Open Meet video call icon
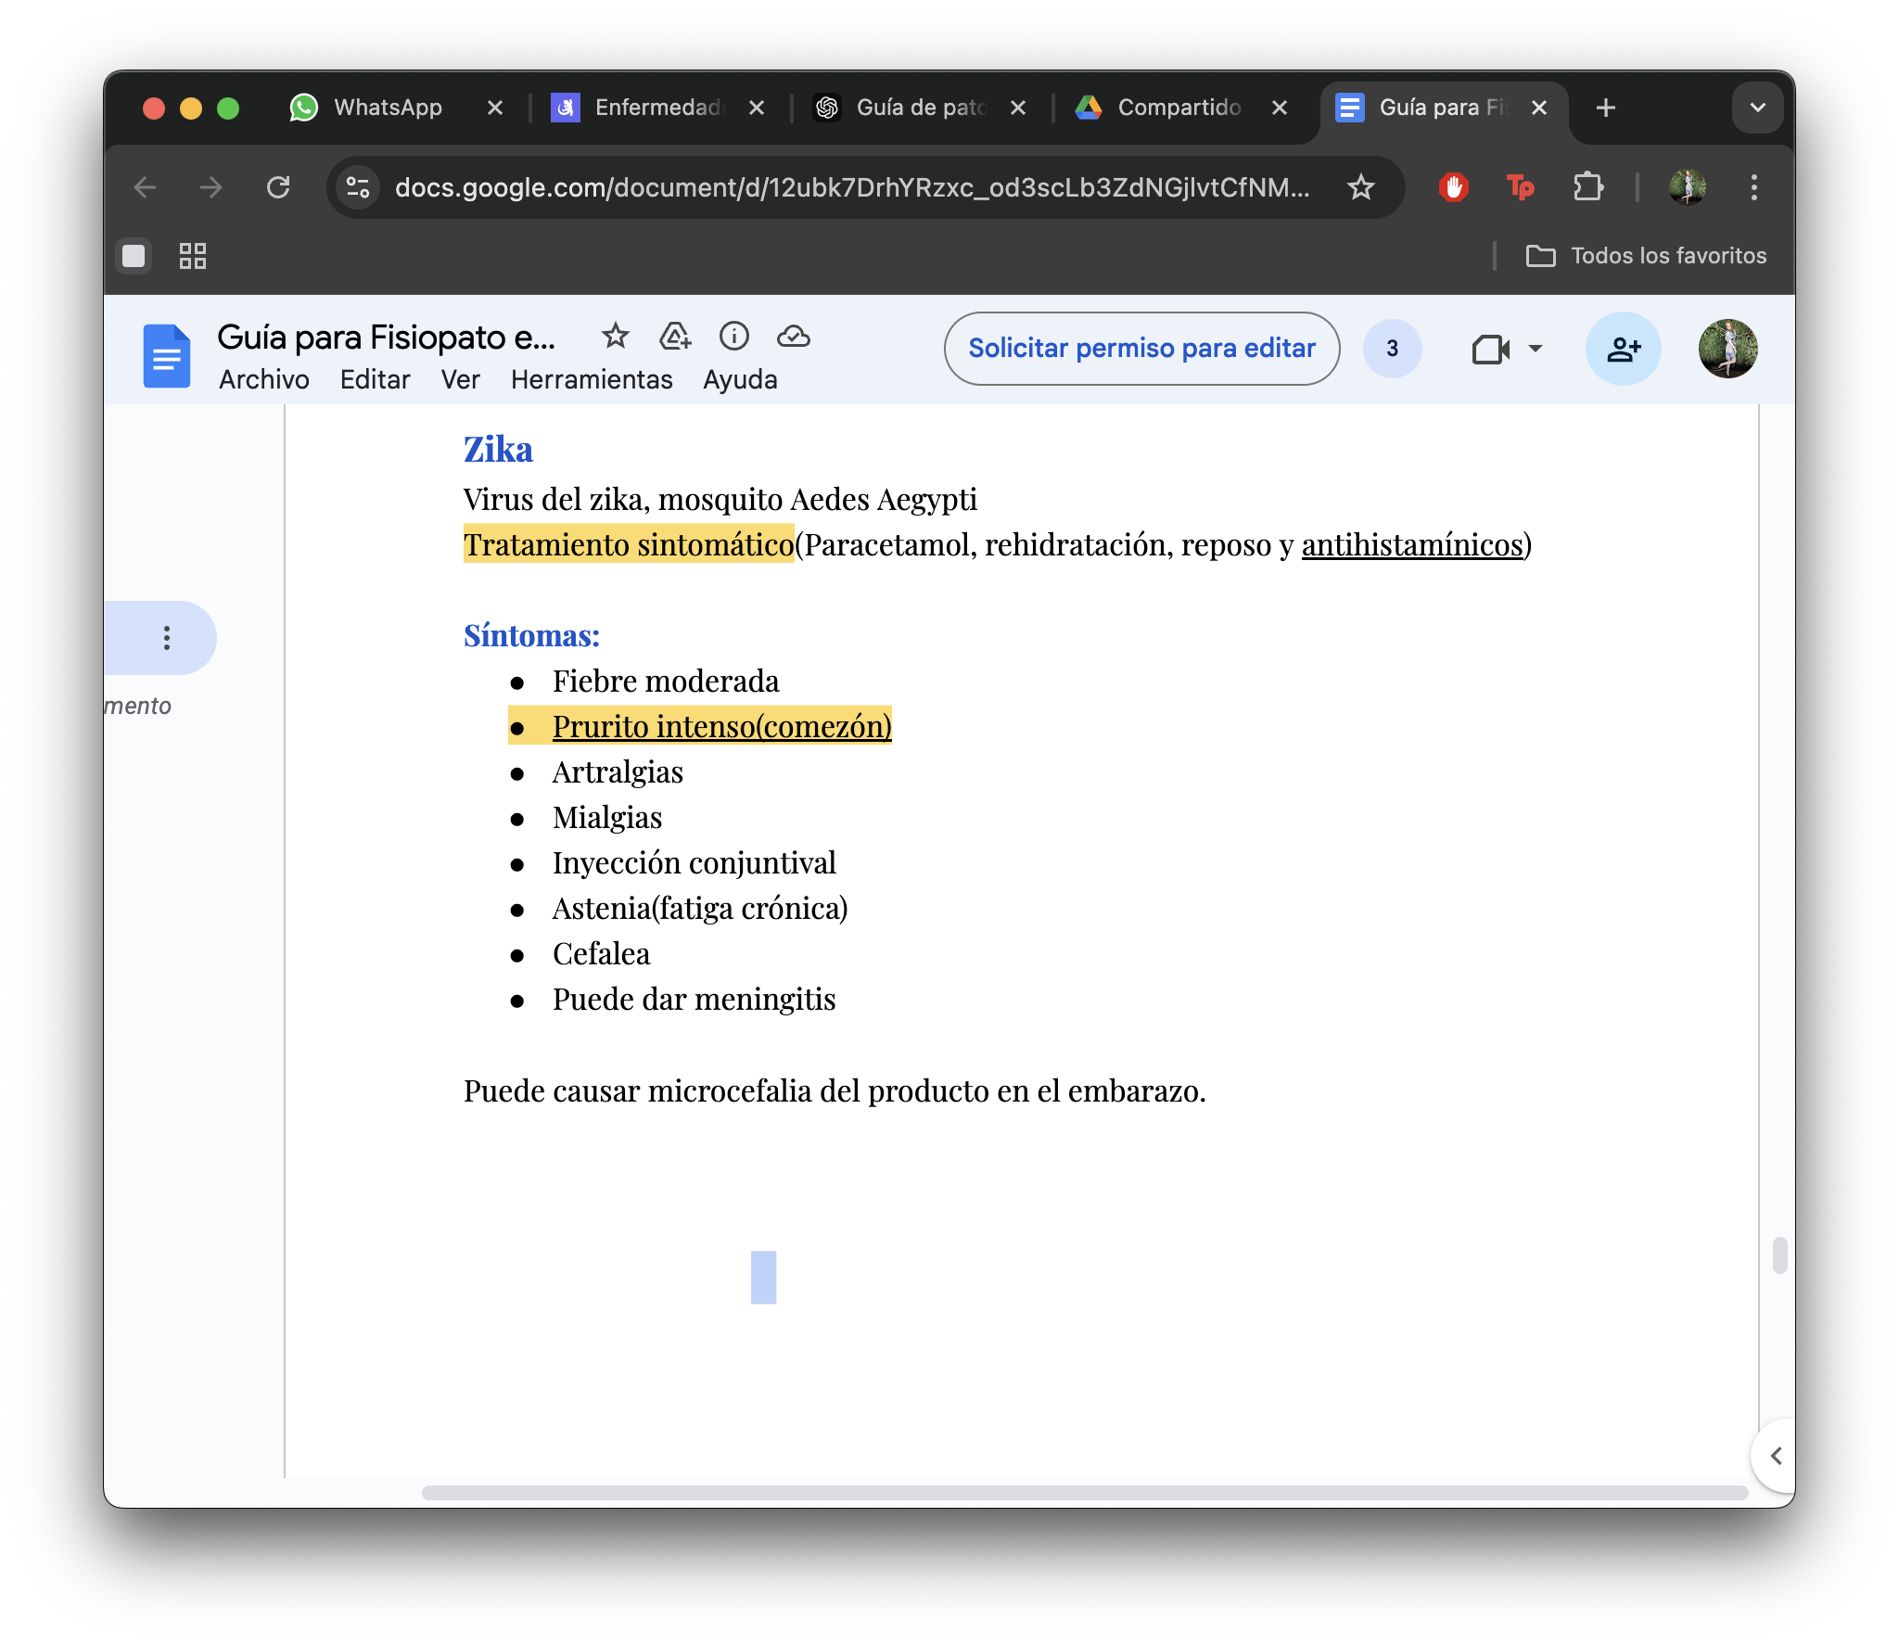This screenshot has height=1645, width=1899. click(1492, 349)
